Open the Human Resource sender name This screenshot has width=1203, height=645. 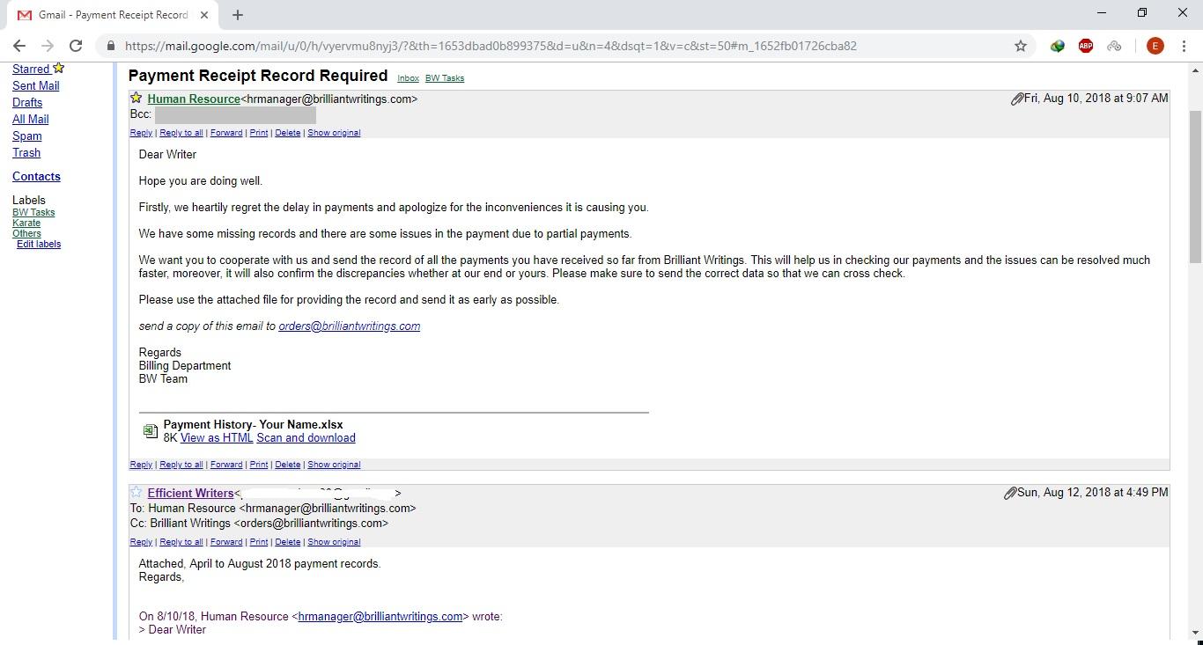pos(194,99)
